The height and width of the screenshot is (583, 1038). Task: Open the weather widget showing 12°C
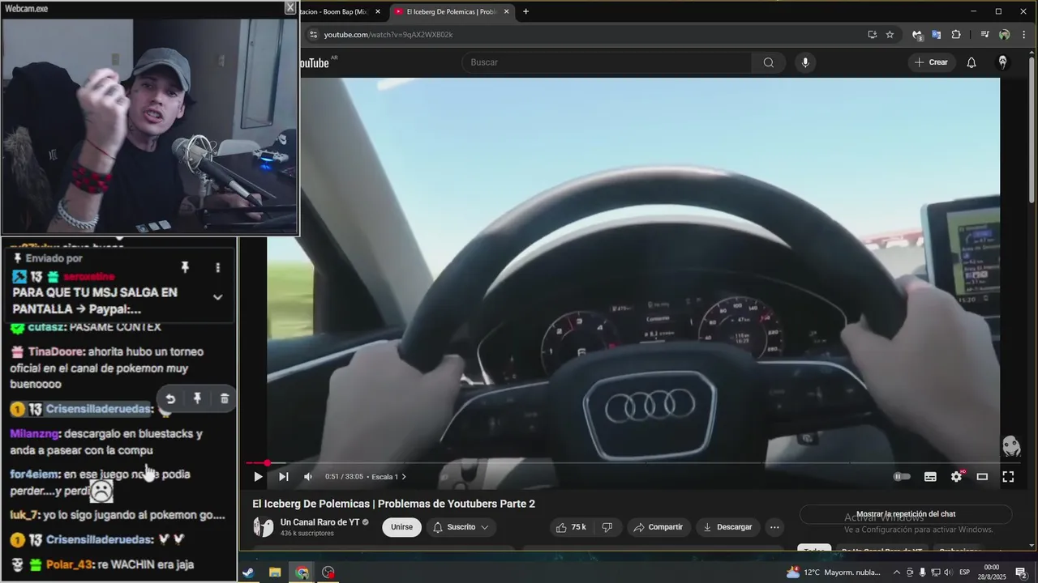click(833, 572)
